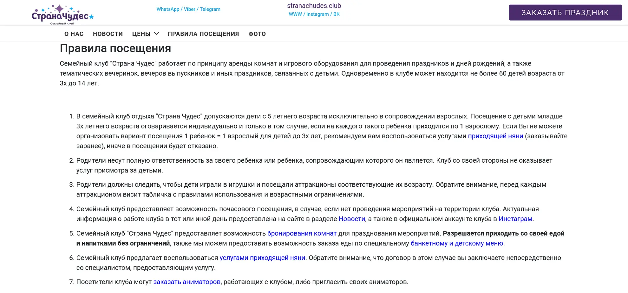Open the ВК link in header
This screenshot has width=628, height=293.
pos(336,14)
